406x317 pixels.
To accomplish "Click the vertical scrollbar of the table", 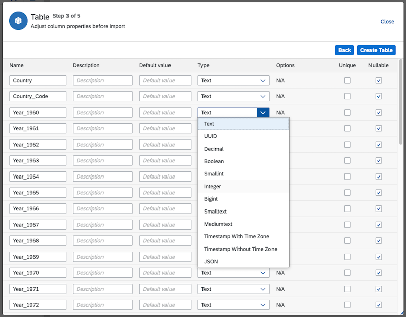I will (x=401, y=102).
